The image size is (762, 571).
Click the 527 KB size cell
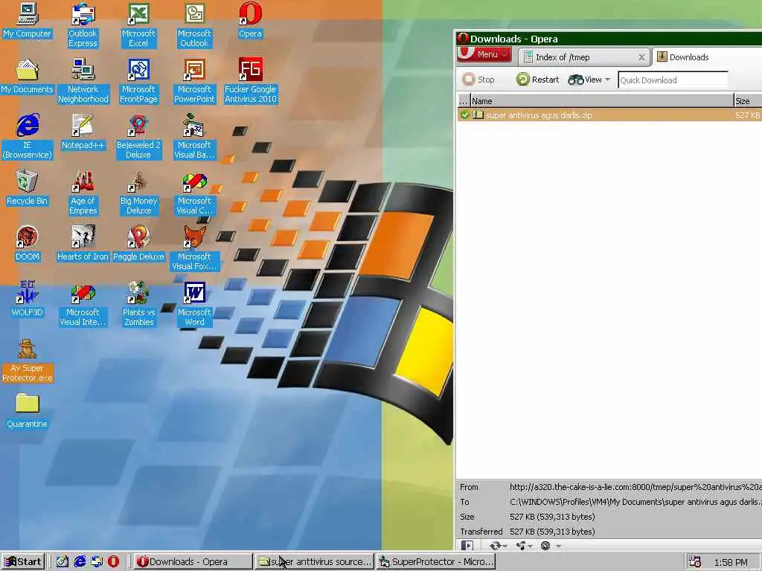(x=747, y=115)
